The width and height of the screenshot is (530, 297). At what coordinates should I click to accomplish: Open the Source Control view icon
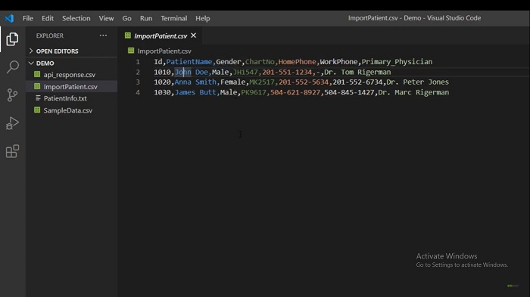[x=12, y=94]
